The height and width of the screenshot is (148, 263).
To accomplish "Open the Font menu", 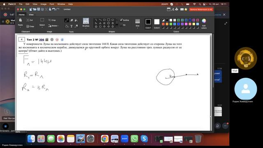I will coord(52,4).
